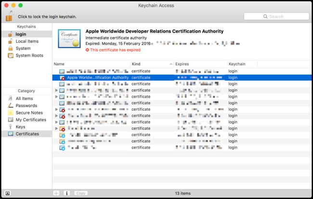
Task: Click the My Certificates icon
Action: click(x=11, y=120)
